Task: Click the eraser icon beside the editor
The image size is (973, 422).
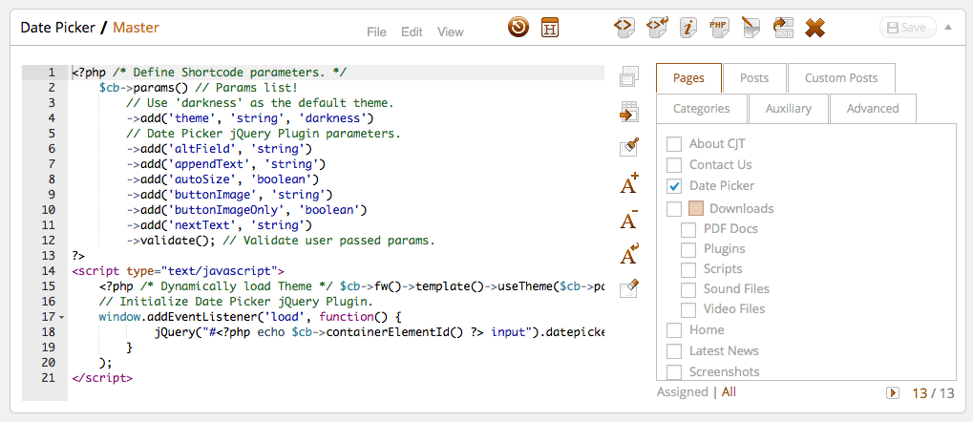Action: pyautogui.click(x=629, y=288)
